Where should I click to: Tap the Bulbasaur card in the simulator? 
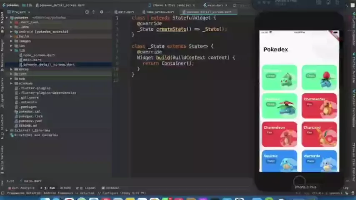[279, 77]
